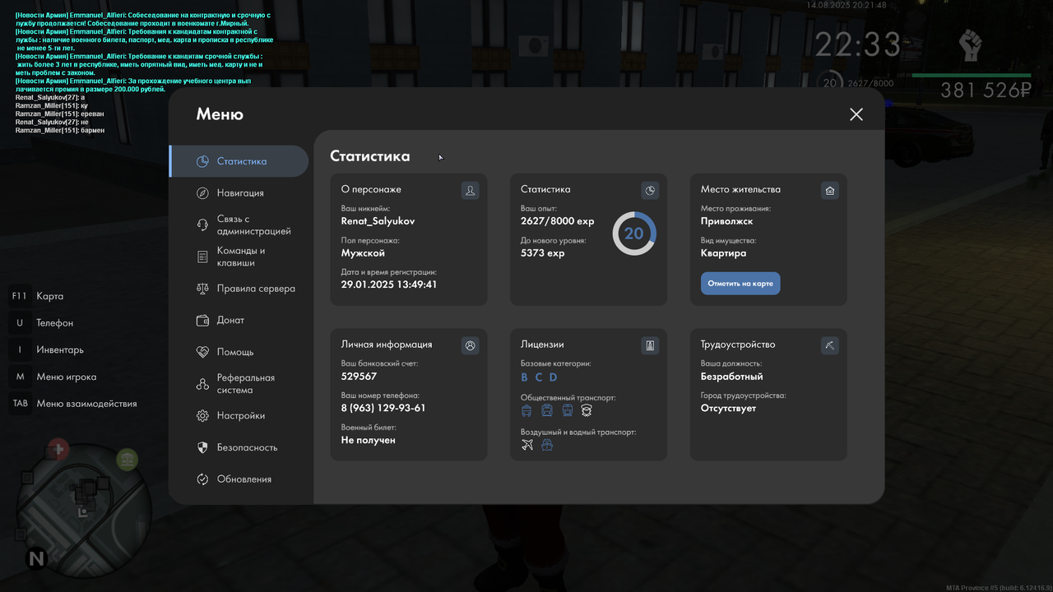Click the Статистика pie chart sidebar icon
1053x592 pixels.
[x=202, y=161]
